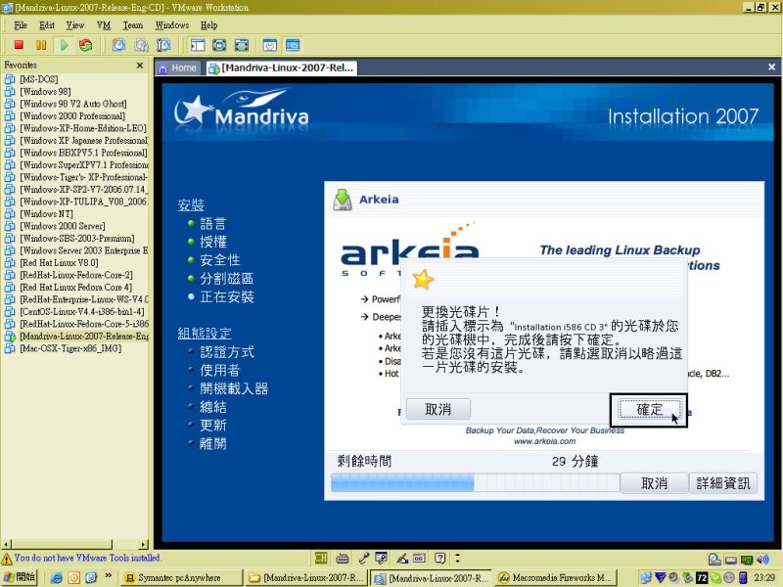Screen dimensions: 783x587
Task: Open the VM menu
Action: [104, 25]
